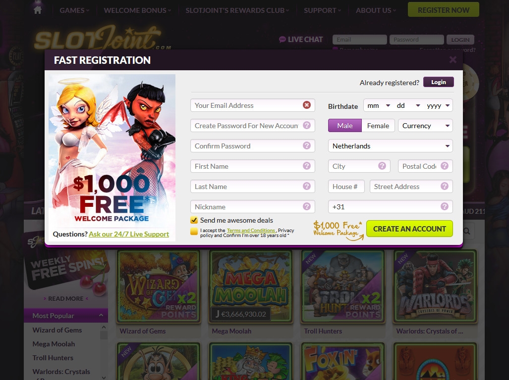Click the Create An Account button

tap(409, 229)
